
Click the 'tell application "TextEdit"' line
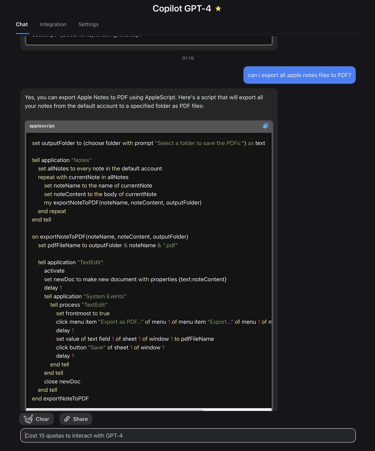click(x=71, y=262)
